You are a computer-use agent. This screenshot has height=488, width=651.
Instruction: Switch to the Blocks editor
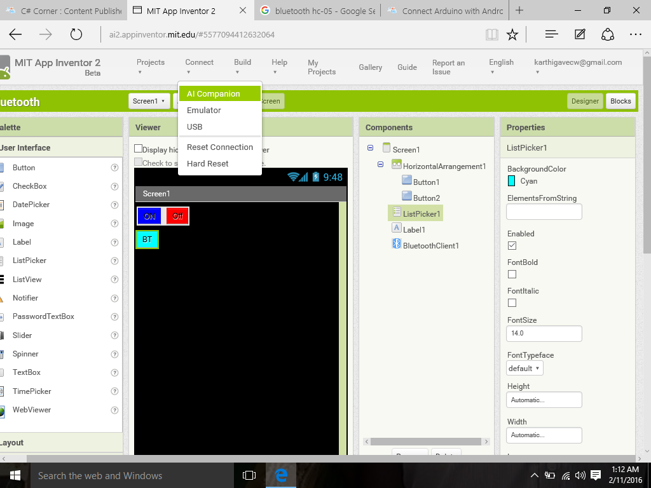coord(620,101)
